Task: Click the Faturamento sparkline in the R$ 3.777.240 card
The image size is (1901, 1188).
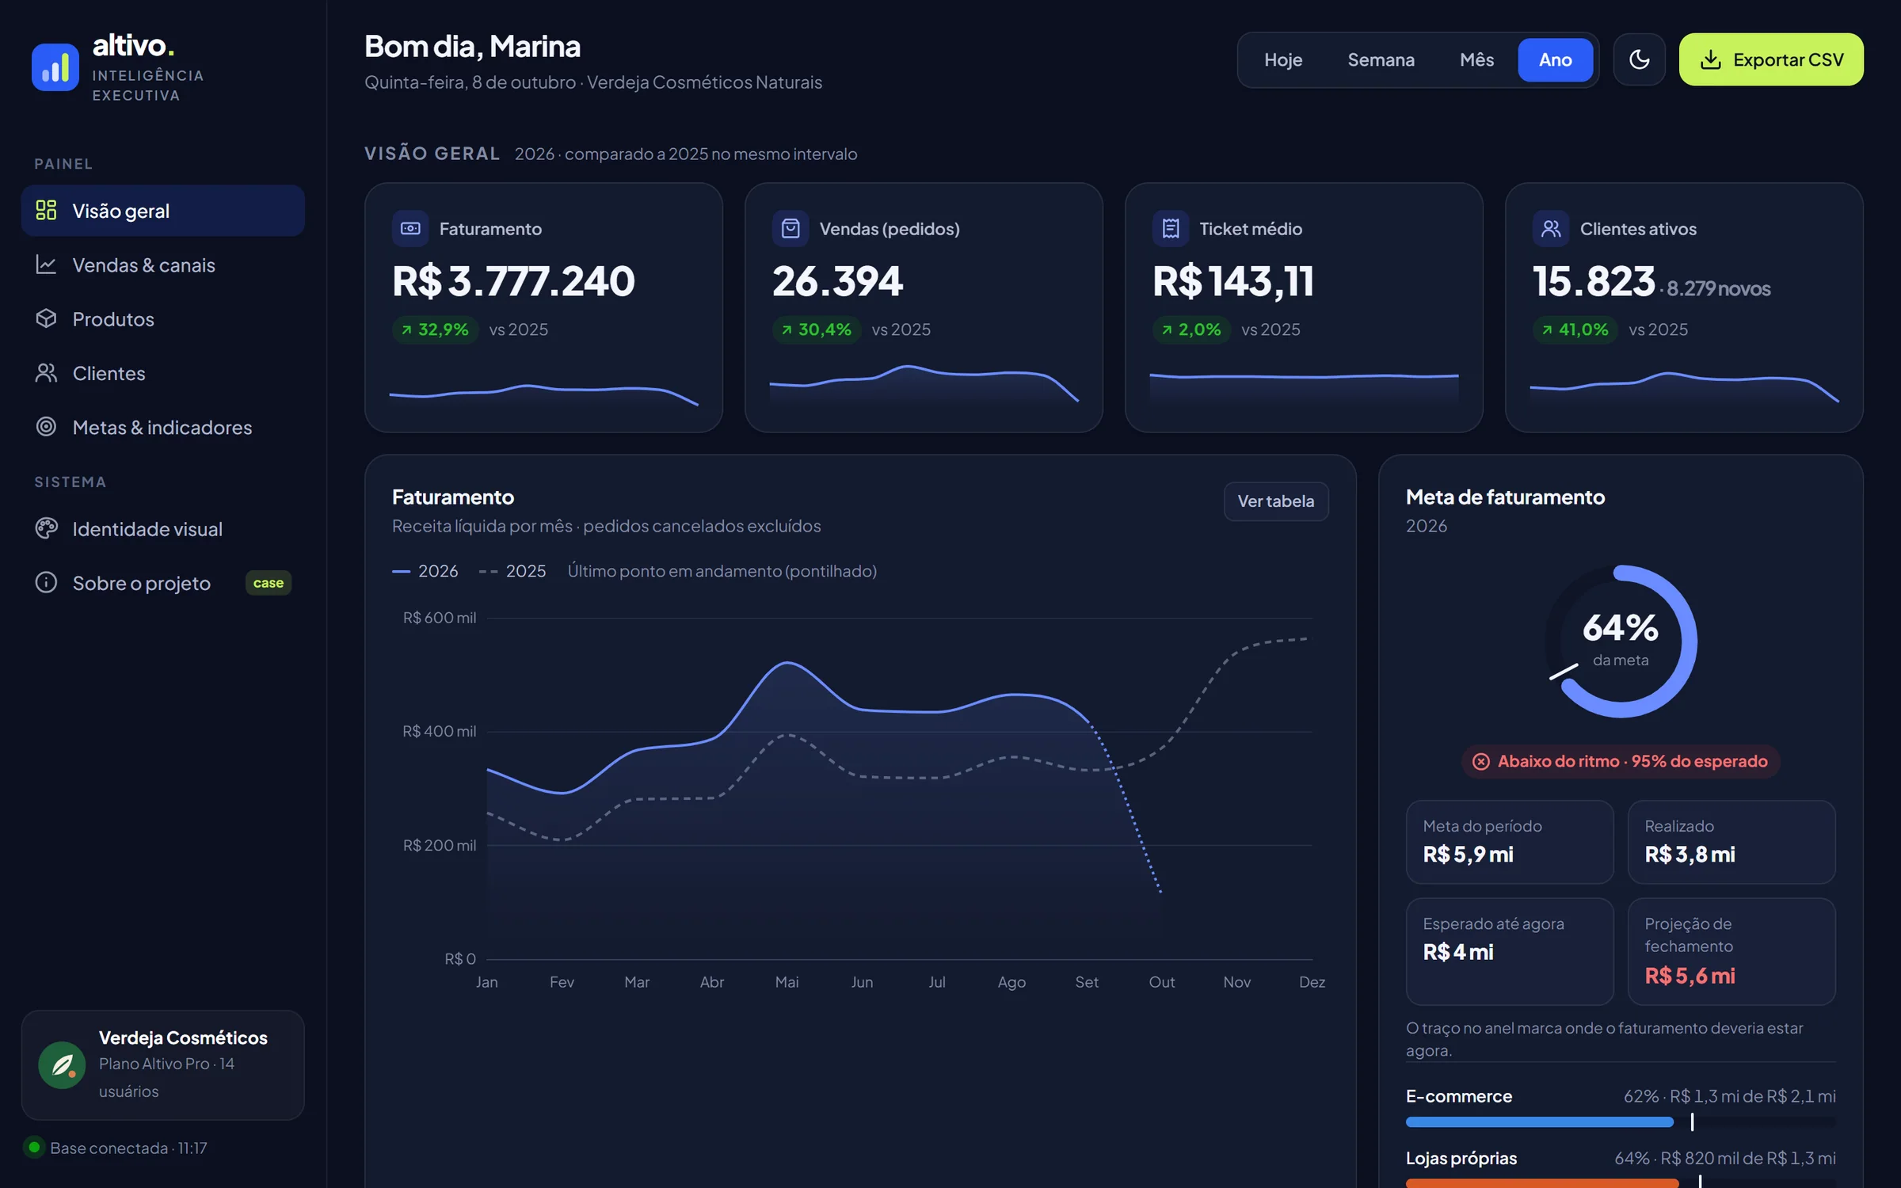Action: 543,394
